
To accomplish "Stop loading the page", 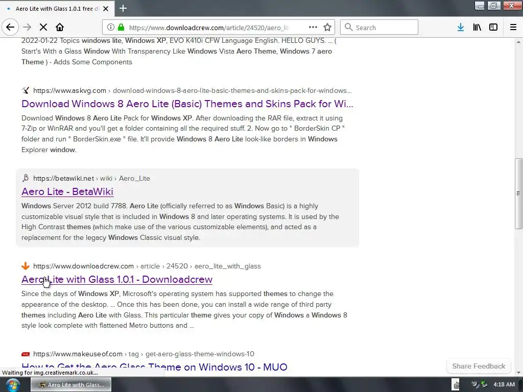I will [x=43, y=28].
